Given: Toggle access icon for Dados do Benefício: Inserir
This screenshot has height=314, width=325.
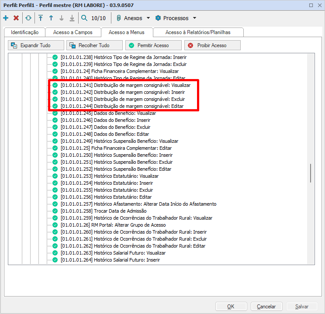Looking at the screenshot, I should click(x=55, y=120).
